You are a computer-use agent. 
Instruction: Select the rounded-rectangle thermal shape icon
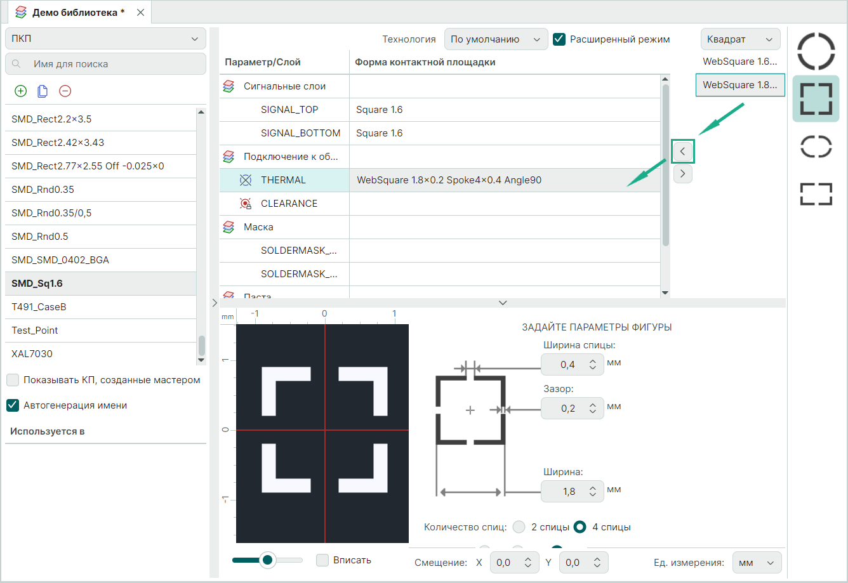click(x=816, y=146)
